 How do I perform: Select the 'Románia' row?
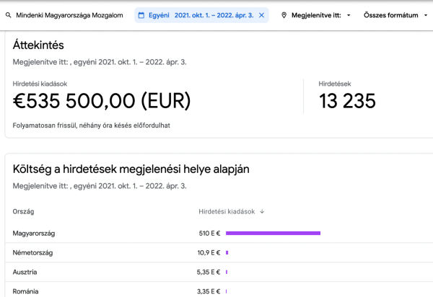coord(219,290)
